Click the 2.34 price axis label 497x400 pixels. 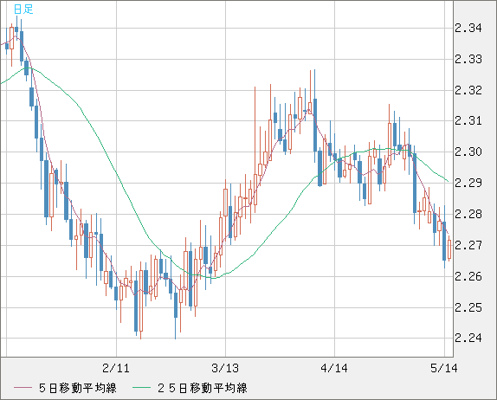(x=468, y=29)
